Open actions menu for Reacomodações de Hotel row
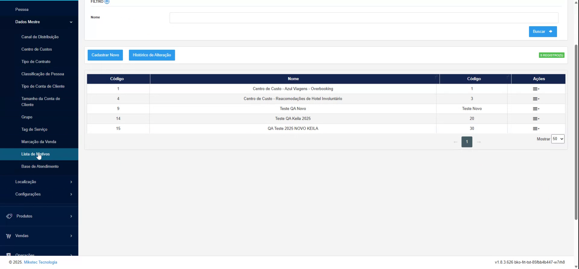 point(536,99)
